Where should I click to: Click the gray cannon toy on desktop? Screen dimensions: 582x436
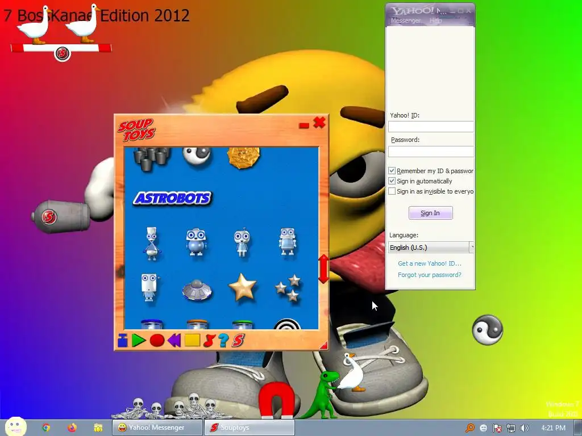tap(61, 216)
